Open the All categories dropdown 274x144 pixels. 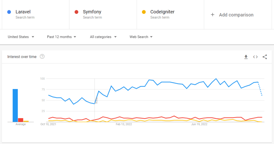point(103,37)
